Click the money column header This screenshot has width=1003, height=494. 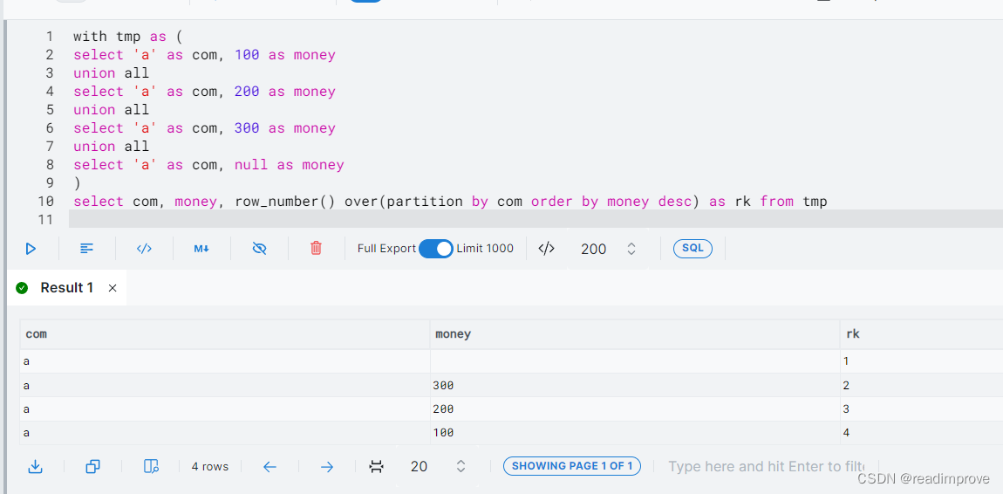click(x=635, y=334)
